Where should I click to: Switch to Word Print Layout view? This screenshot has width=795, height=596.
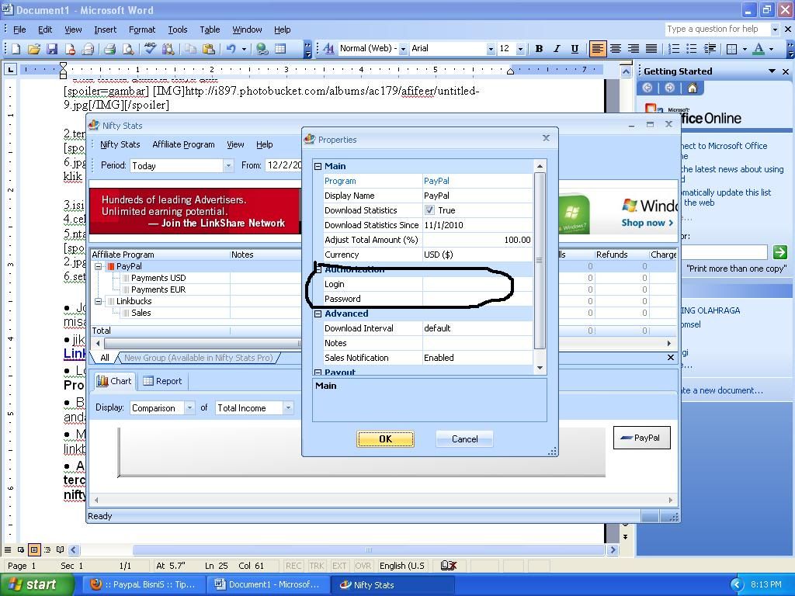34,550
